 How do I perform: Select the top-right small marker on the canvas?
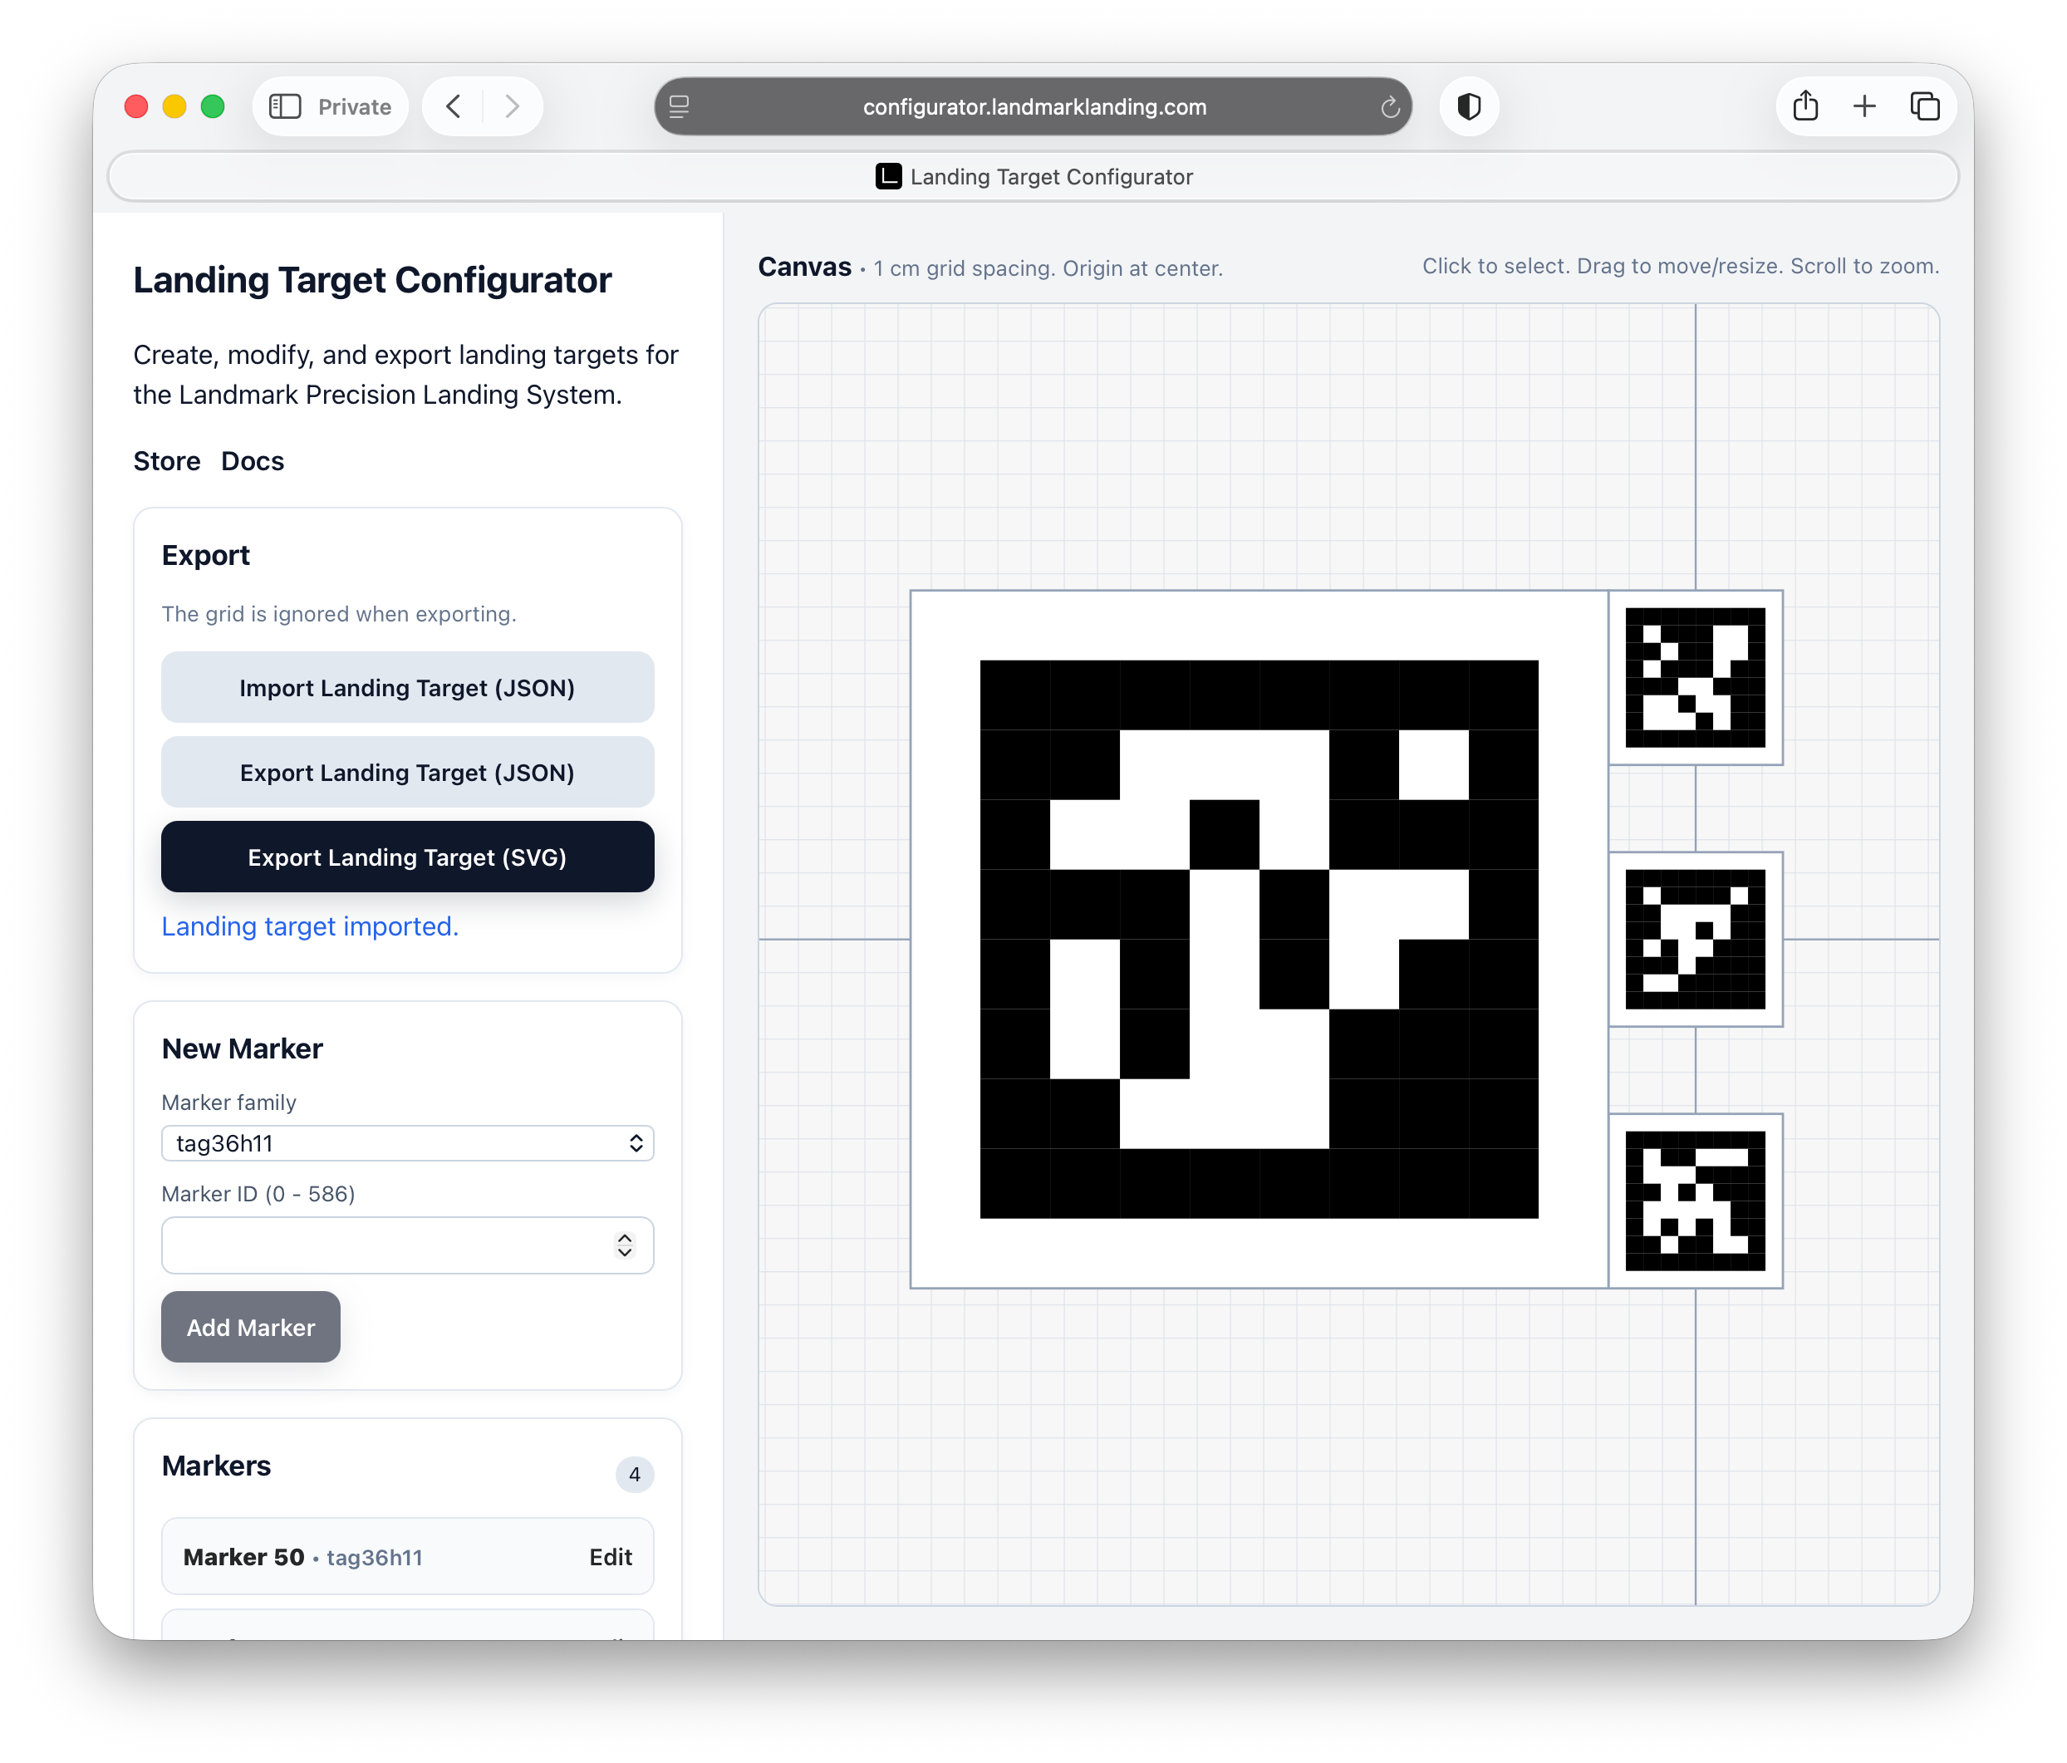point(1695,677)
